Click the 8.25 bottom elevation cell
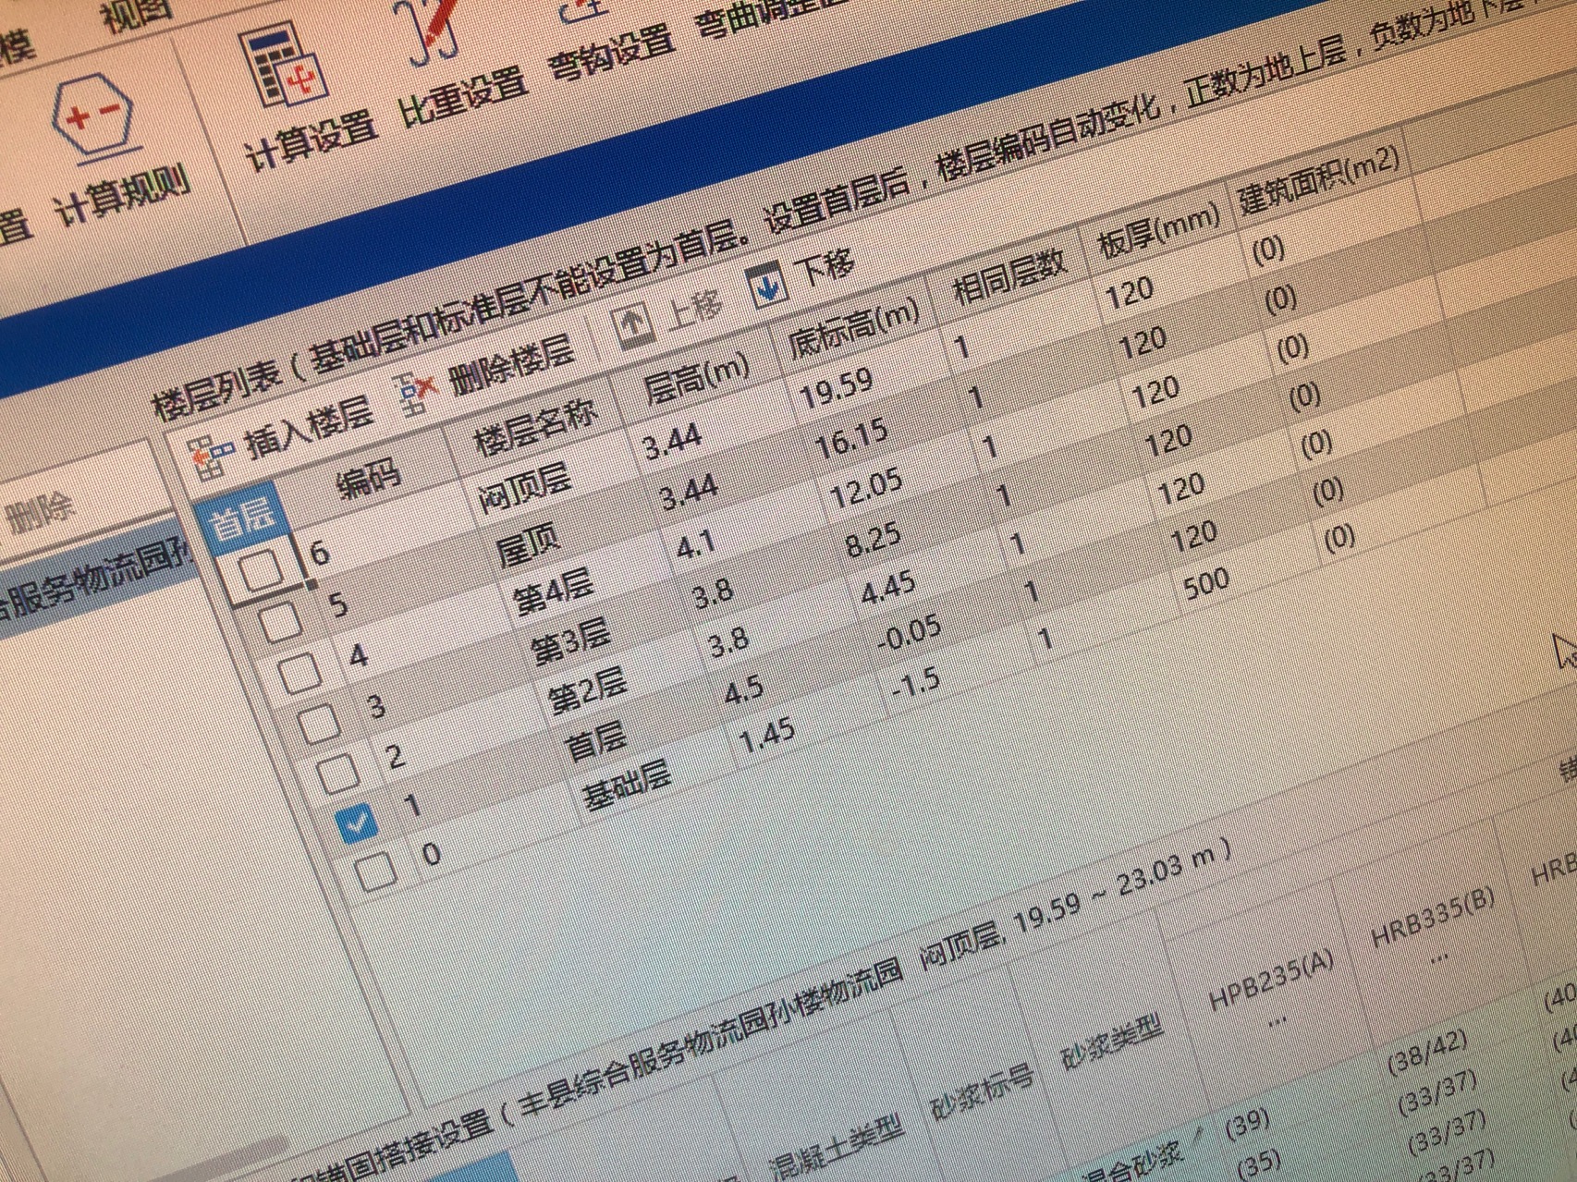The image size is (1577, 1182). coord(873,541)
